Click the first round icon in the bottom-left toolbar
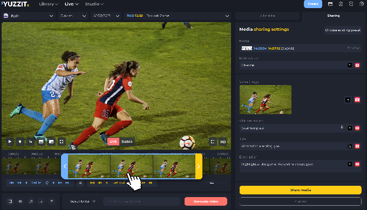Image resolution: width=367 pixels, height=210 pixels. click(x=10, y=201)
